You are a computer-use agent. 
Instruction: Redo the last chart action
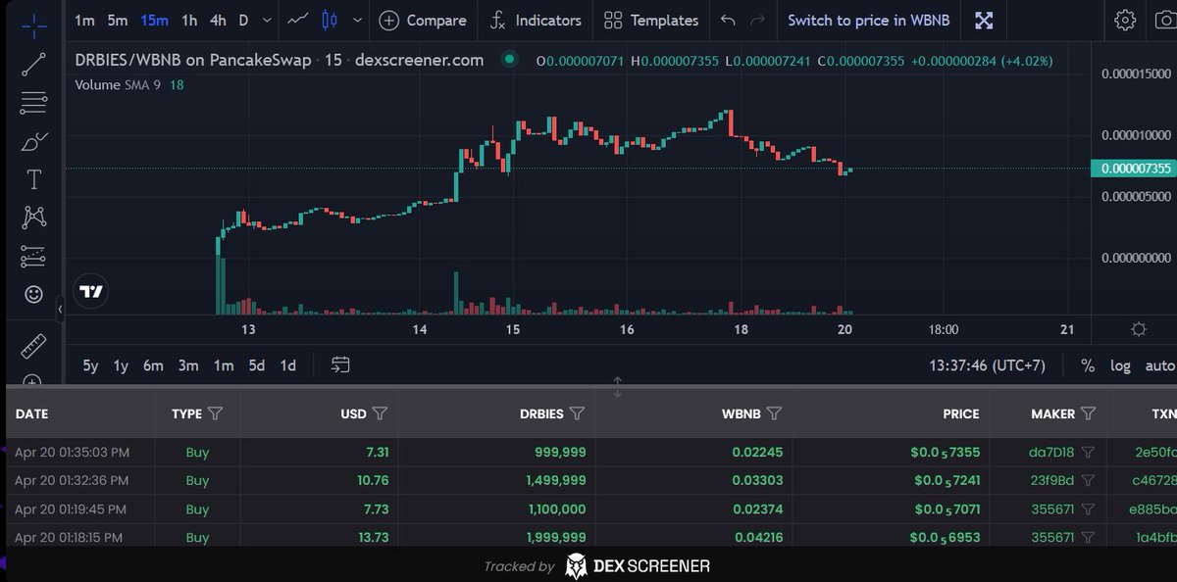click(756, 20)
